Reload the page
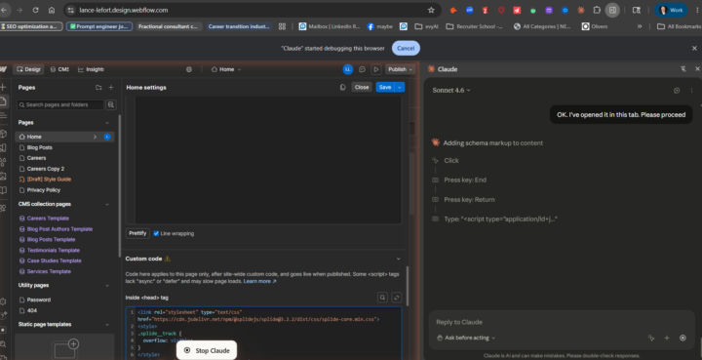This screenshot has width=702, height=360. tap(35, 10)
